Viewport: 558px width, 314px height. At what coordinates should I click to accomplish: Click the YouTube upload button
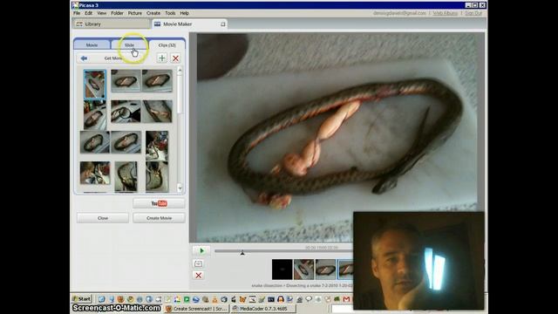[x=159, y=203]
